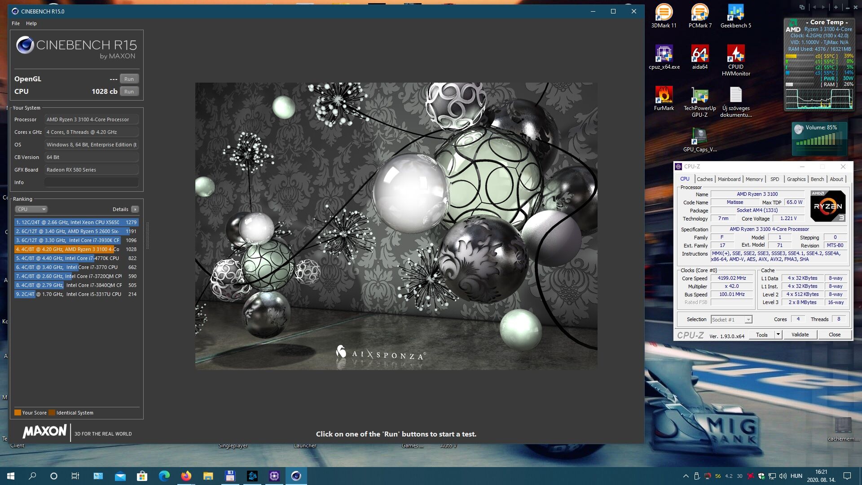Open the Új szöveges dokumentum text file
The width and height of the screenshot is (862, 485).
735,101
